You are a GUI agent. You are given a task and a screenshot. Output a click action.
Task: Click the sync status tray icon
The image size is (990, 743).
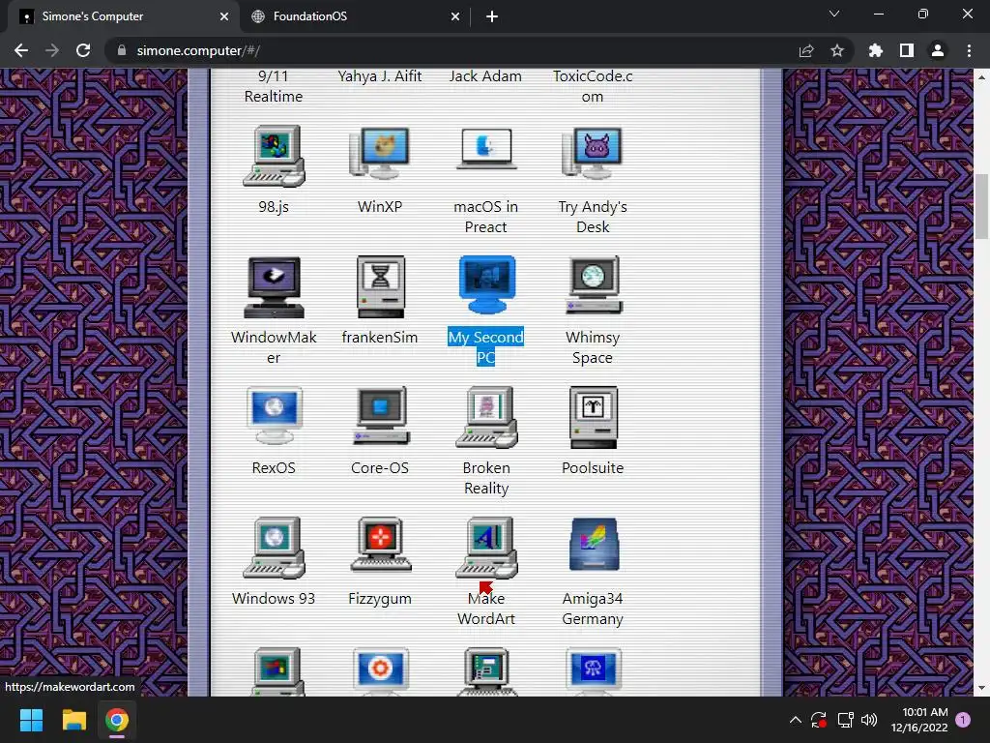pos(819,720)
